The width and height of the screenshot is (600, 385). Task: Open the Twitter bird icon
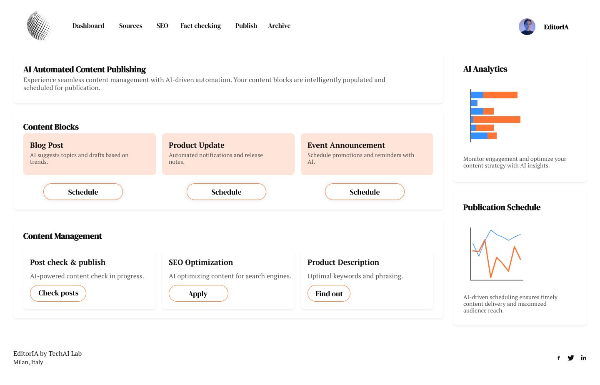click(571, 358)
